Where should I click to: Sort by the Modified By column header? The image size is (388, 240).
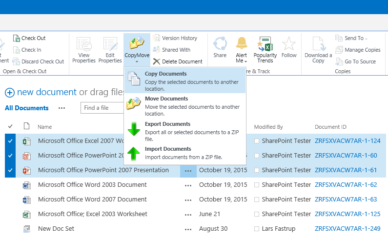tap(268, 127)
